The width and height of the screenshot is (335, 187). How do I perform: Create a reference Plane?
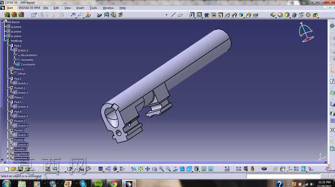pos(180,15)
